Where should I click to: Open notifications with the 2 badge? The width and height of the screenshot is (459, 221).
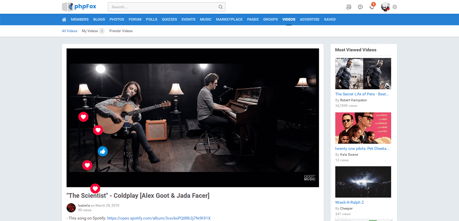[x=372, y=7]
